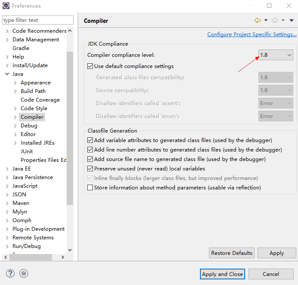Expand Data Management tree node
Image resolution: width=298 pixels, height=285 pixels.
7,40
